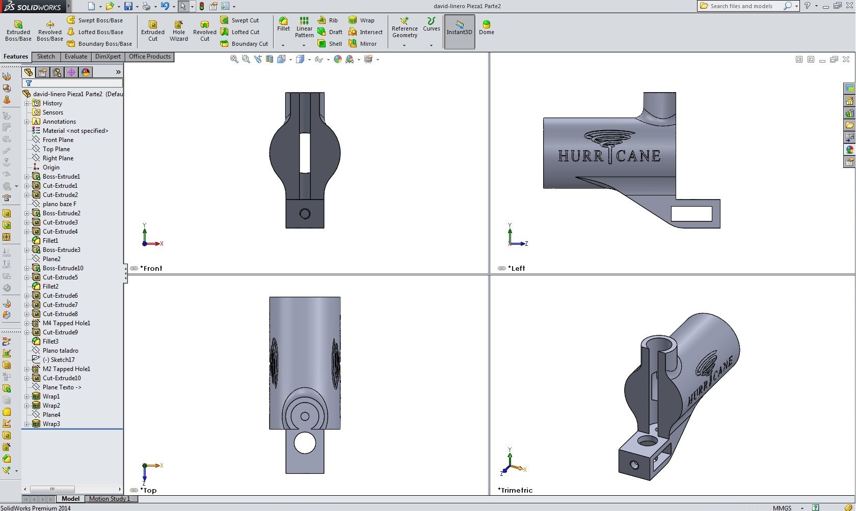The width and height of the screenshot is (856, 511).
Task: Click the feature tree horizontal scrollbar
Action: [x=72, y=489]
